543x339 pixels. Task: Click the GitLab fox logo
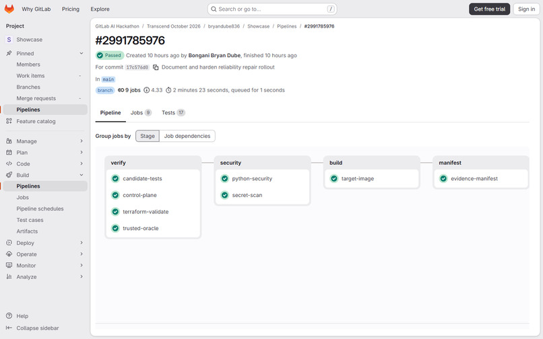click(x=9, y=9)
